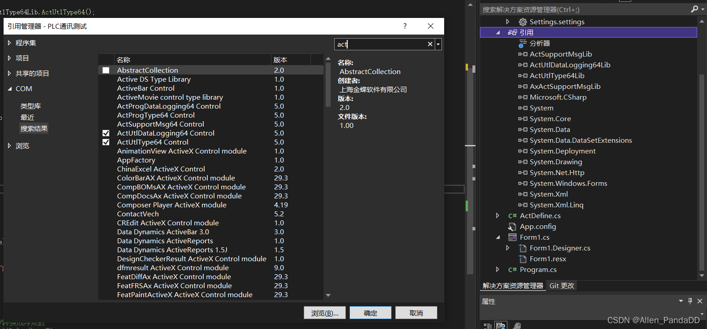This screenshot has width=707, height=329.
Task: Select 类型库 under COM
Action: click(31, 106)
